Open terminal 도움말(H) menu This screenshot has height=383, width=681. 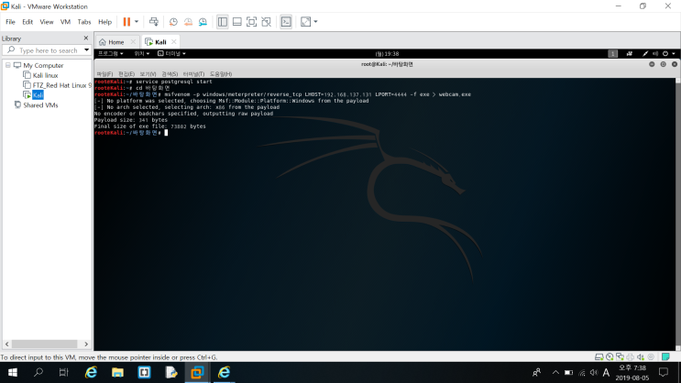click(x=221, y=74)
